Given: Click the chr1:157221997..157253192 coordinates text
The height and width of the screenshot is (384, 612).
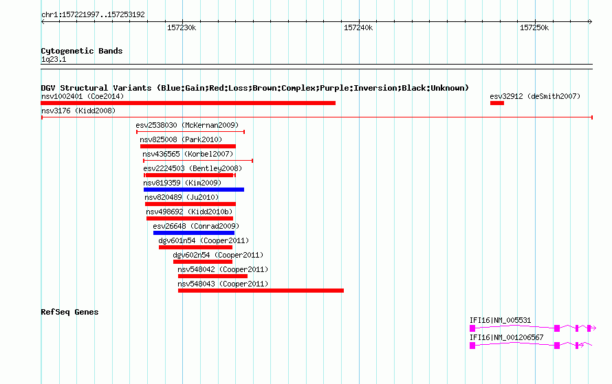Looking at the screenshot, I should pyautogui.click(x=93, y=14).
